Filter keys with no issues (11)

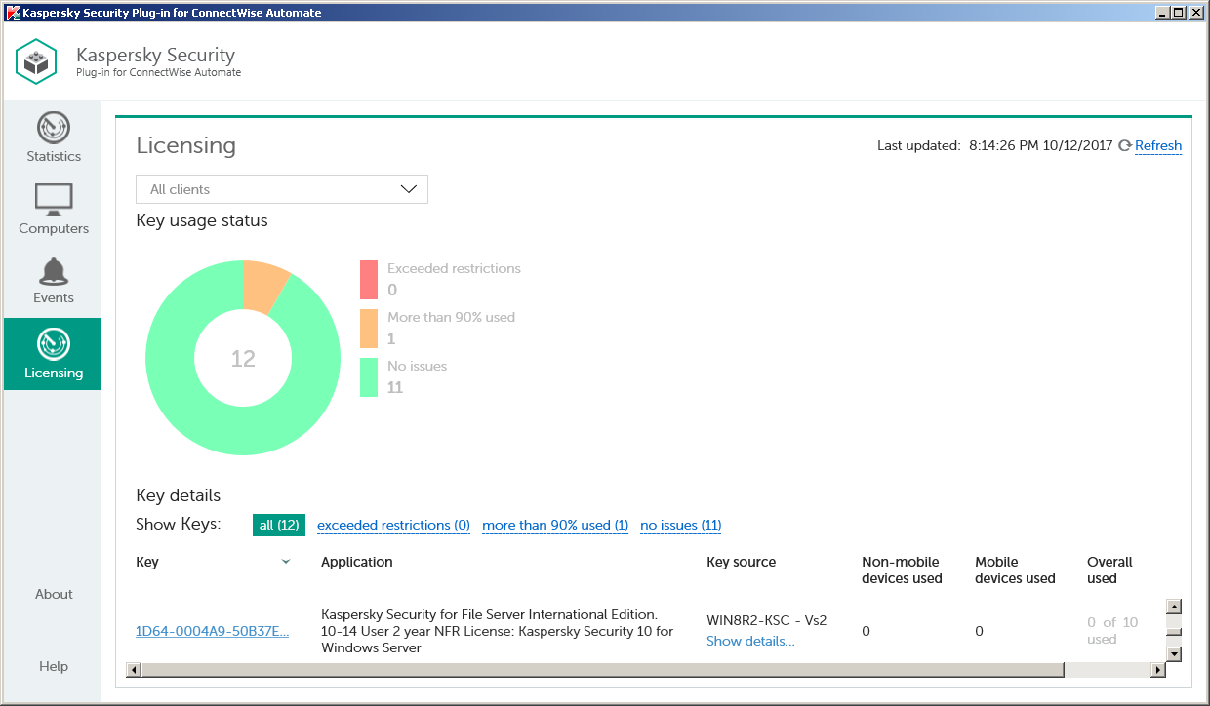click(680, 525)
